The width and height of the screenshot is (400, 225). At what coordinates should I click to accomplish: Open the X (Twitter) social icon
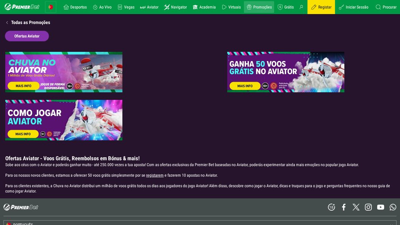click(356, 207)
